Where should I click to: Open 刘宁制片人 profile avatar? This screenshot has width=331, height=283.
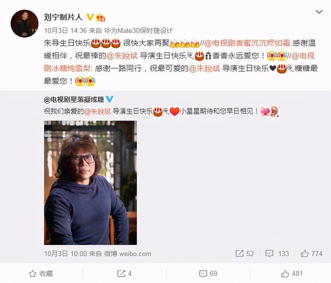point(24,23)
